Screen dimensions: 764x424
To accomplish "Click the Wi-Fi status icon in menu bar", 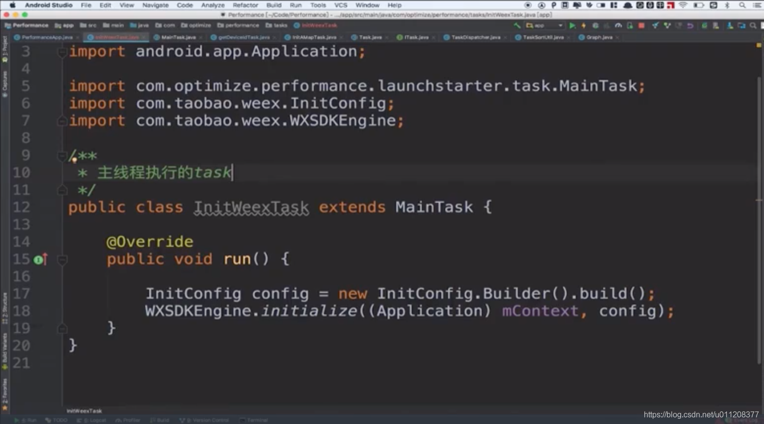I will 683,5.
